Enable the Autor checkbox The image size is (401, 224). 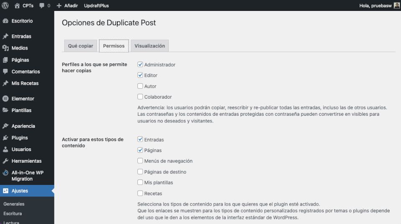click(140, 86)
